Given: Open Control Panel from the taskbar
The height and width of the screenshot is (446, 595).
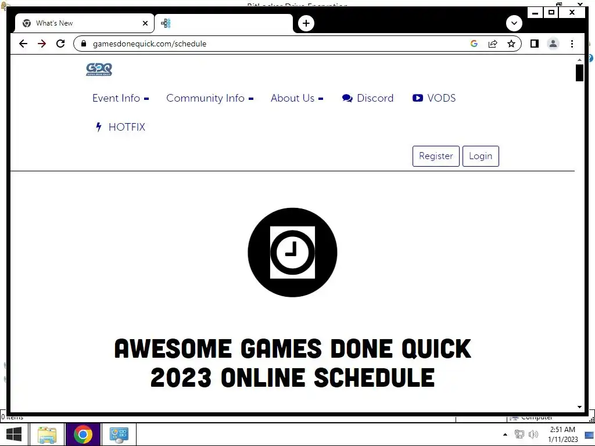Looking at the screenshot, I should coord(119,434).
